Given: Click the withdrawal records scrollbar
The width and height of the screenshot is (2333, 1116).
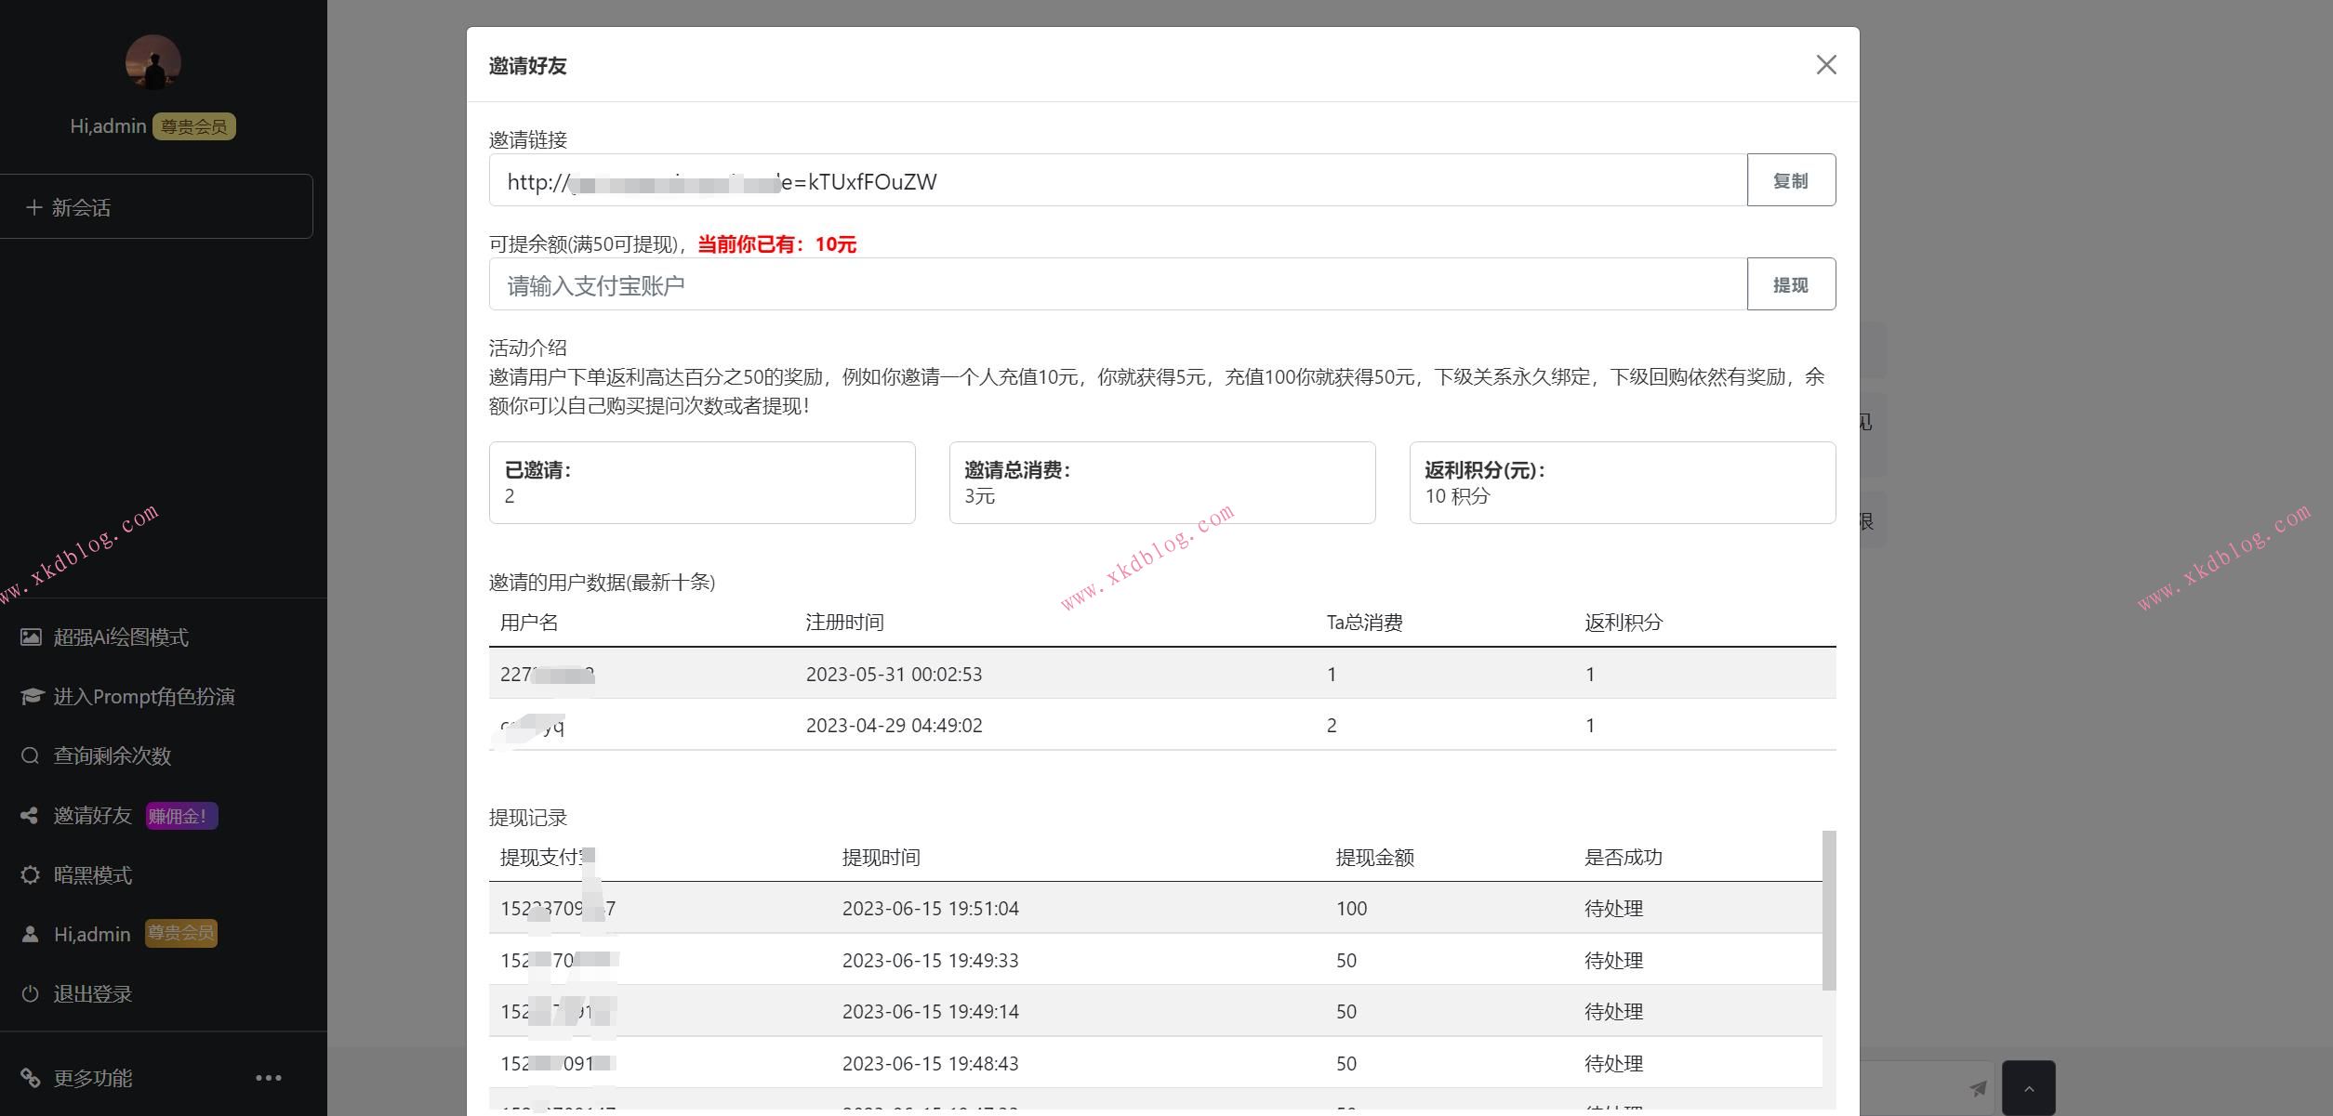Looking at the screenshot, I should tap(1829, 911).
